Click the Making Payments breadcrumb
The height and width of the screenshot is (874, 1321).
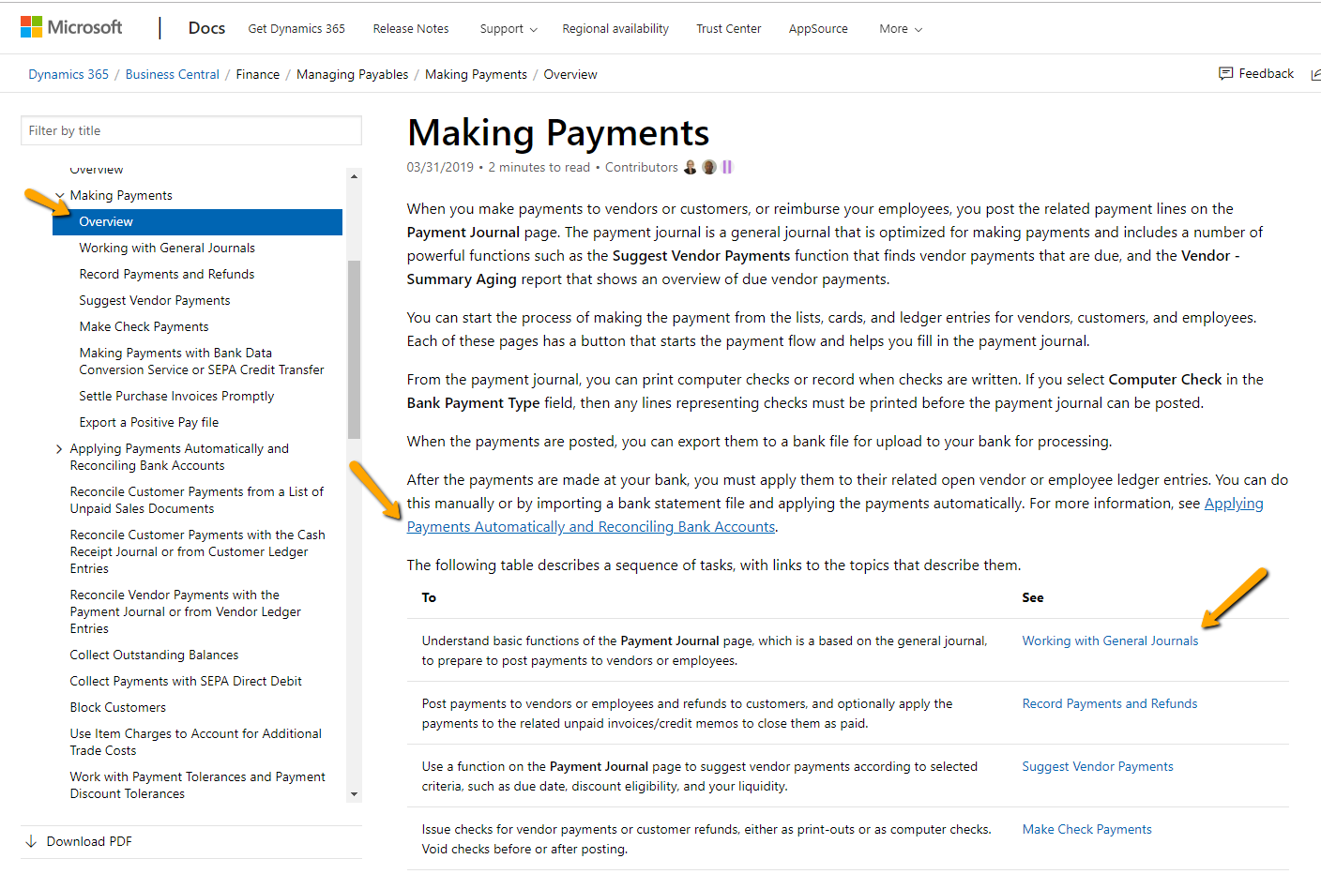tap(476, 74)
